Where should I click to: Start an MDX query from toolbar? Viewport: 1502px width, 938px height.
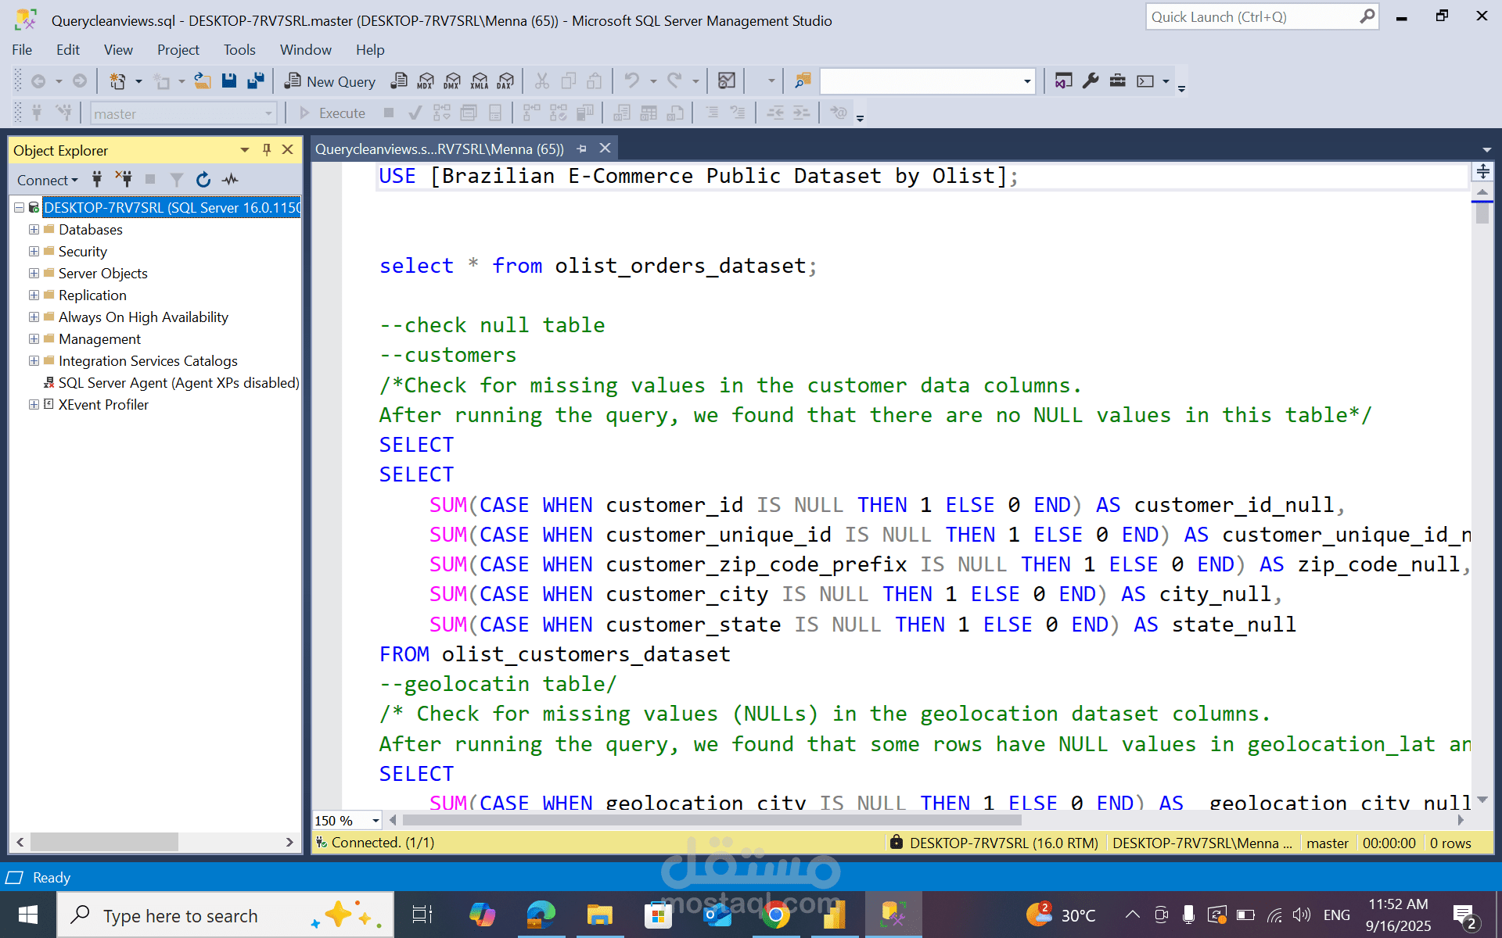coord(426,81)
